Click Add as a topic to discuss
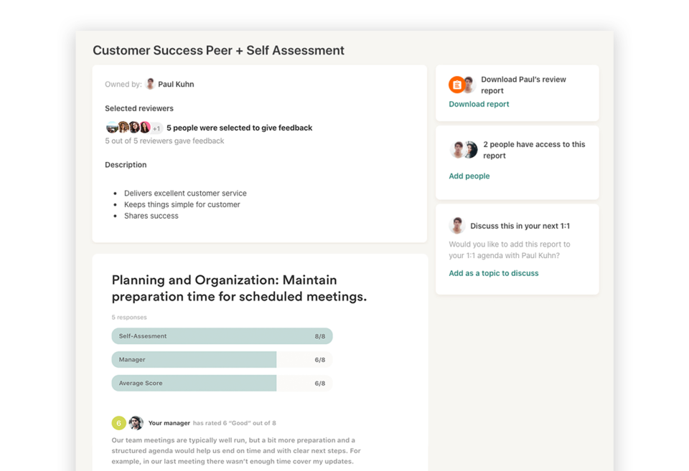 (x=493, y=273)
